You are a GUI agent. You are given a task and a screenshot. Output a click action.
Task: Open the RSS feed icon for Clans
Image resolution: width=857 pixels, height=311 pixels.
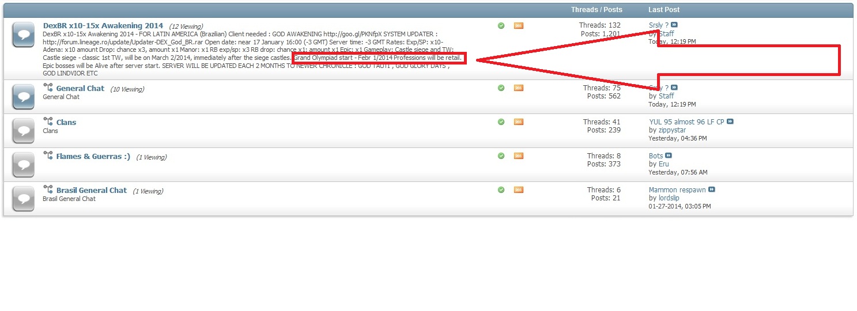(x=518, y=122)
